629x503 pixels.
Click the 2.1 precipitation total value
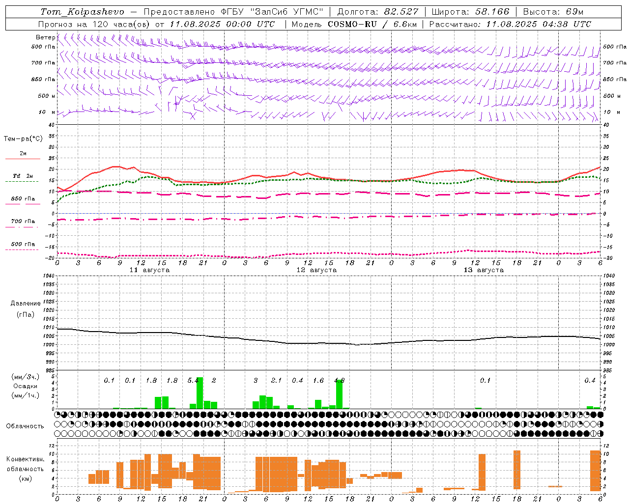pyautogui.click(x=277, y=381)
